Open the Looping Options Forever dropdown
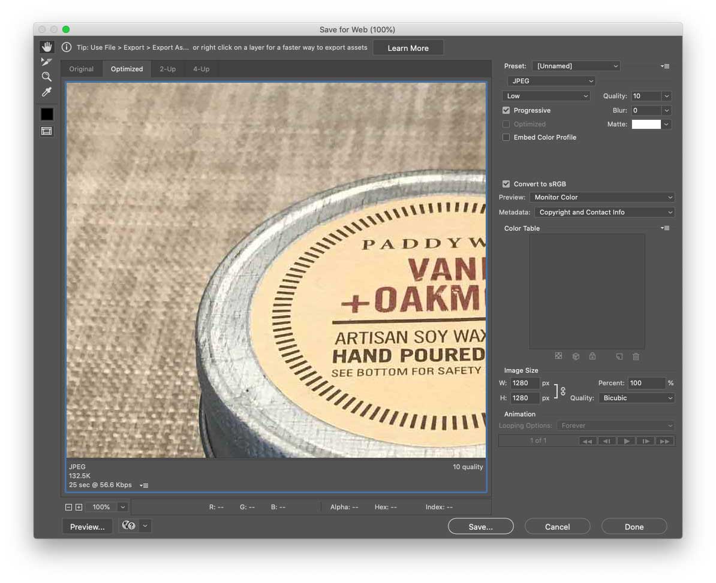Screen dimensions: 716x583 (615, 425)
